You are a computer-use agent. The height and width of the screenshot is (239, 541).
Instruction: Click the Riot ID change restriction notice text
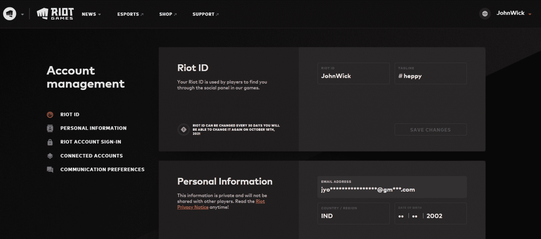pos(236,130)
